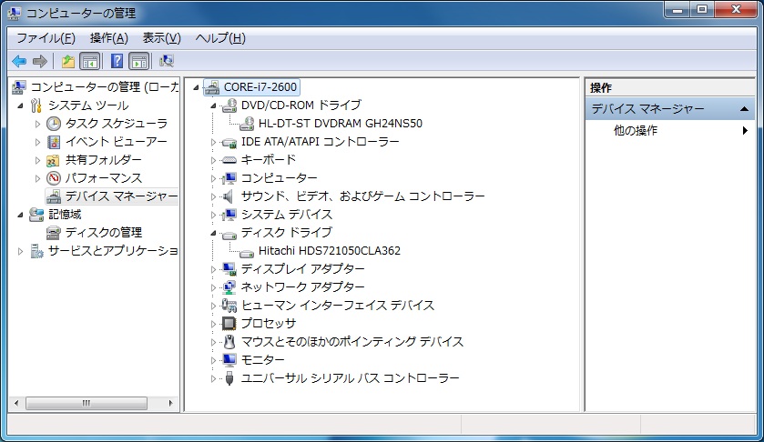Click the ディスク ドライブ category icon
The height and width of the screenshot is (442, 764).
click(229, 234)
